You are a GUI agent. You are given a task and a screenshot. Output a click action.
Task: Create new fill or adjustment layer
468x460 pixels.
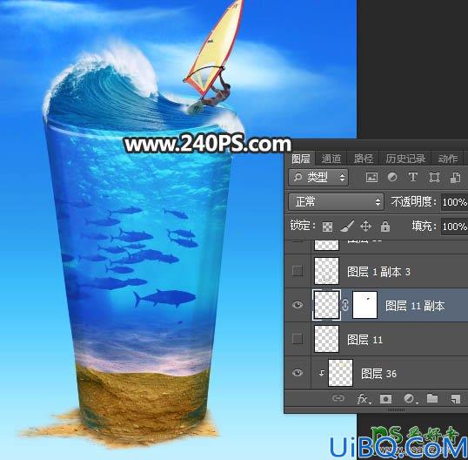pos(410,399)
